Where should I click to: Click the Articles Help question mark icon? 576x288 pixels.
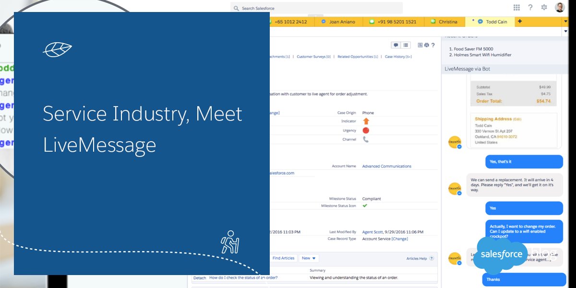(x=432, y=258)
